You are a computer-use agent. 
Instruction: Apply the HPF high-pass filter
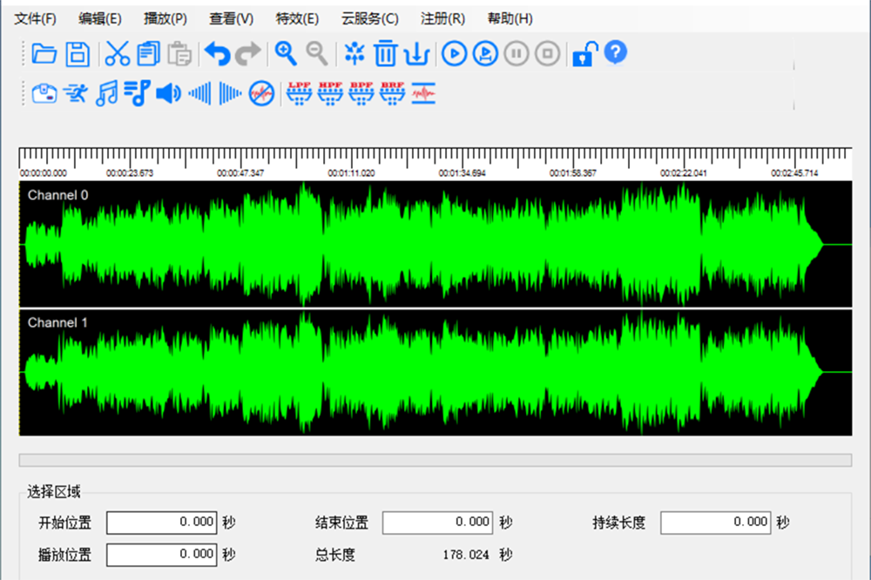(x=330, y=92)
